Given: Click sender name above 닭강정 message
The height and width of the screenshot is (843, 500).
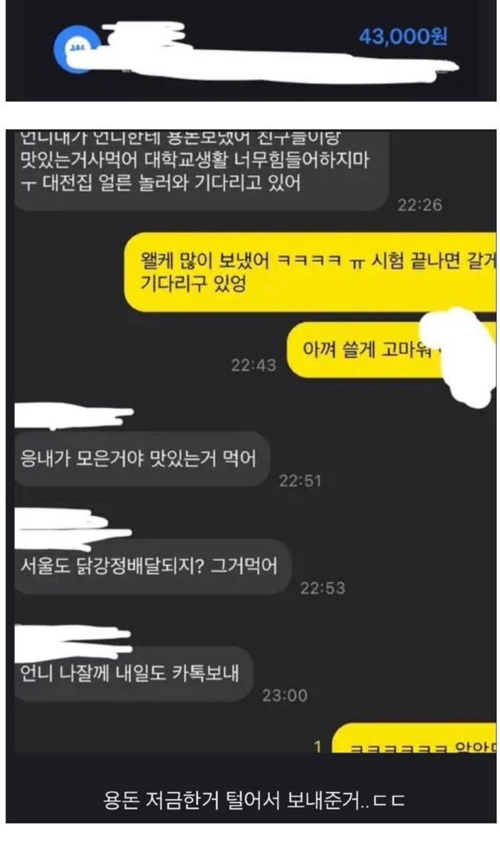Looking at the screenshot, I should [x=73, y=530].
